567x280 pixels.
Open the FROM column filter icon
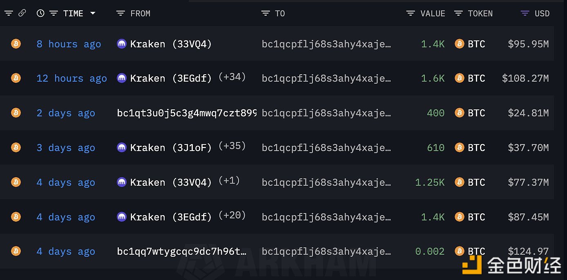click(121, 13)
